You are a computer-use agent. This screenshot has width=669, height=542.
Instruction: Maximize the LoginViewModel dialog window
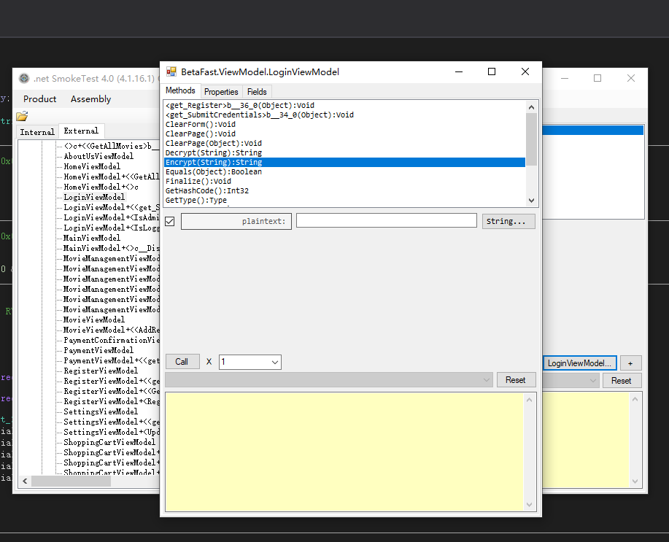coord(492,71)
